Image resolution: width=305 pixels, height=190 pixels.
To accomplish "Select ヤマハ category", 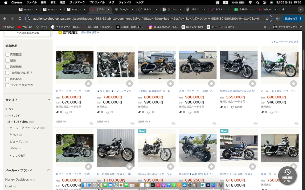I will pyautogui.click(x=14, y=134).
